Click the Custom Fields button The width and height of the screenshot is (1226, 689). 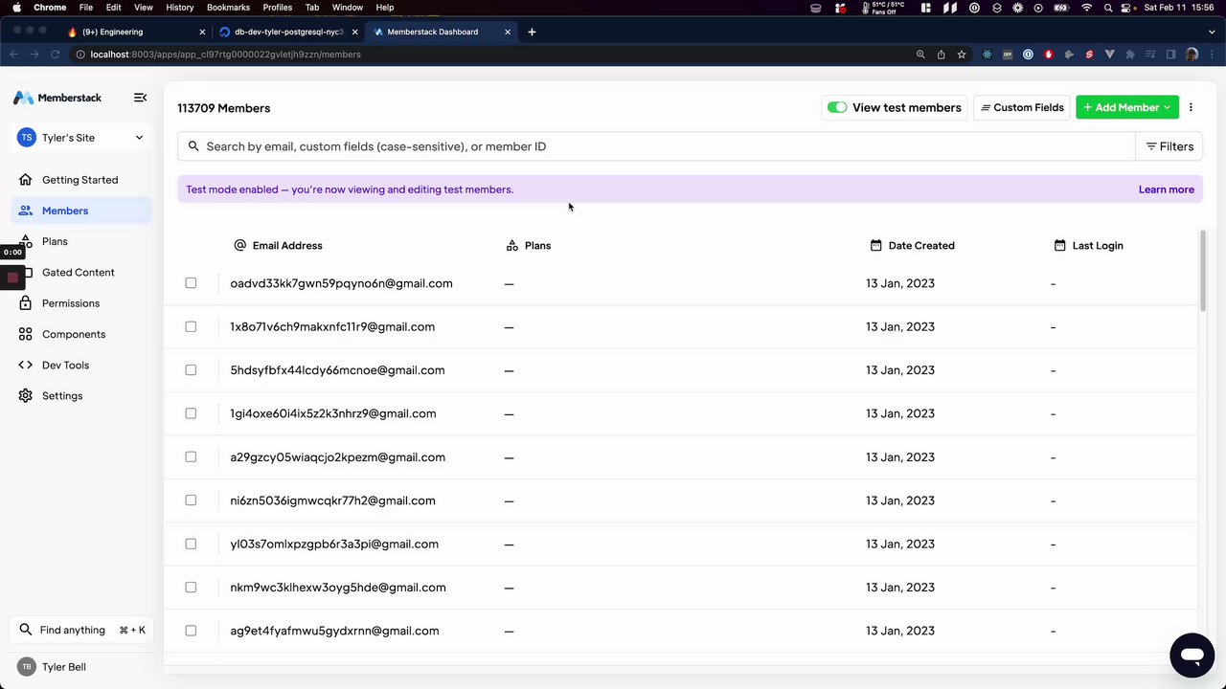coord(1021,107)
